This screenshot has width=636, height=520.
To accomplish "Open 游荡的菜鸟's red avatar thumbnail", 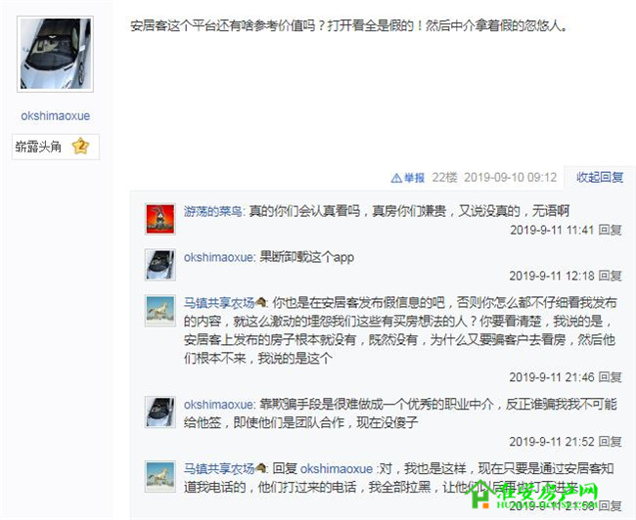I will coord(160,219).
